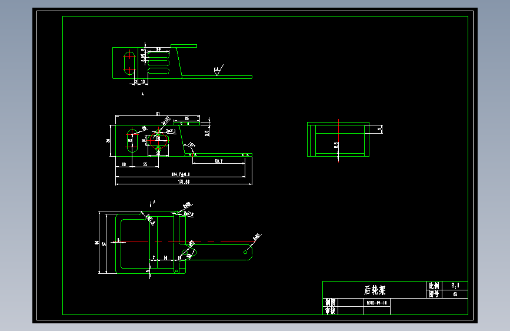The height and width of the screenshot is (331, 510).
Task: Click the 60.7 dimension value
Action: coord(219,161)
